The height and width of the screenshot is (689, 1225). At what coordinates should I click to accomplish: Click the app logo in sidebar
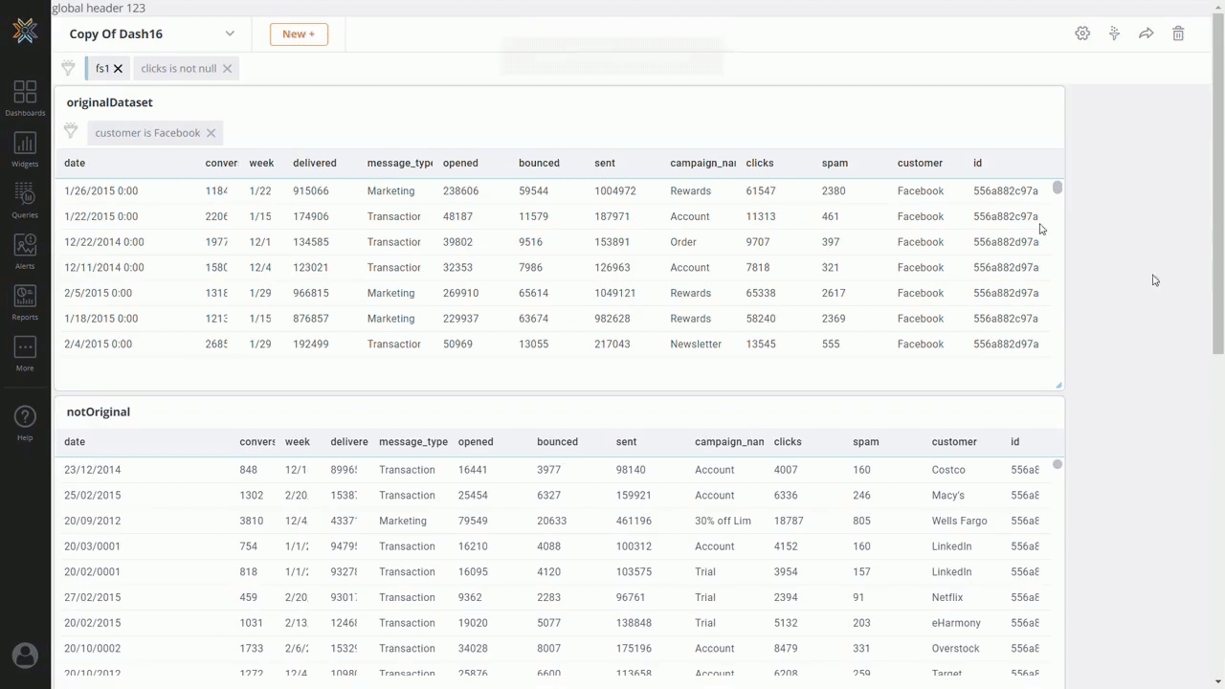(25, 32)
